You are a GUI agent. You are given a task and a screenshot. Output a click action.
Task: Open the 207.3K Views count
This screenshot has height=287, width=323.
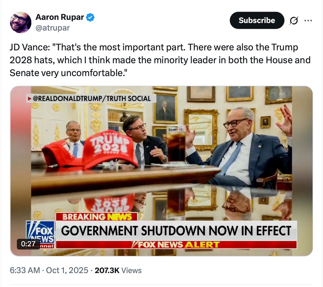pos(118,270)
